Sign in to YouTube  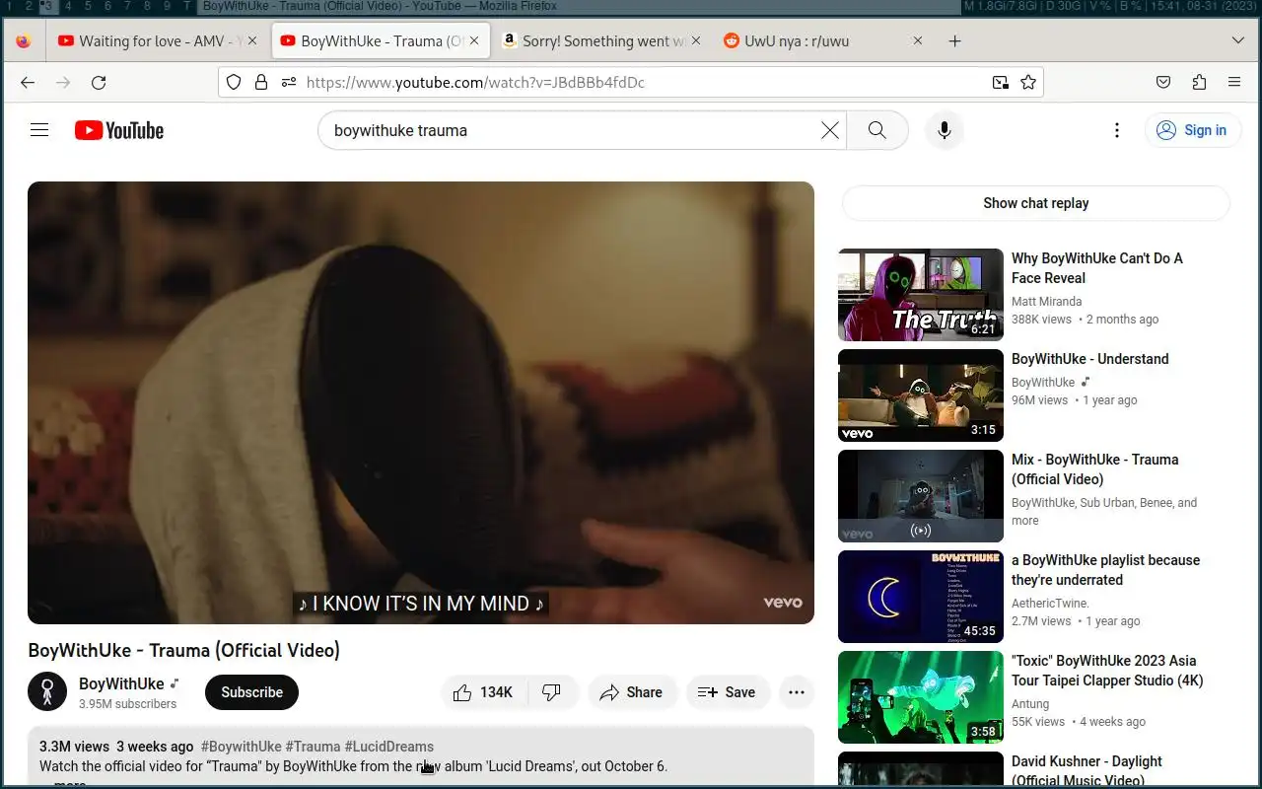click(x=1192, y=130)
